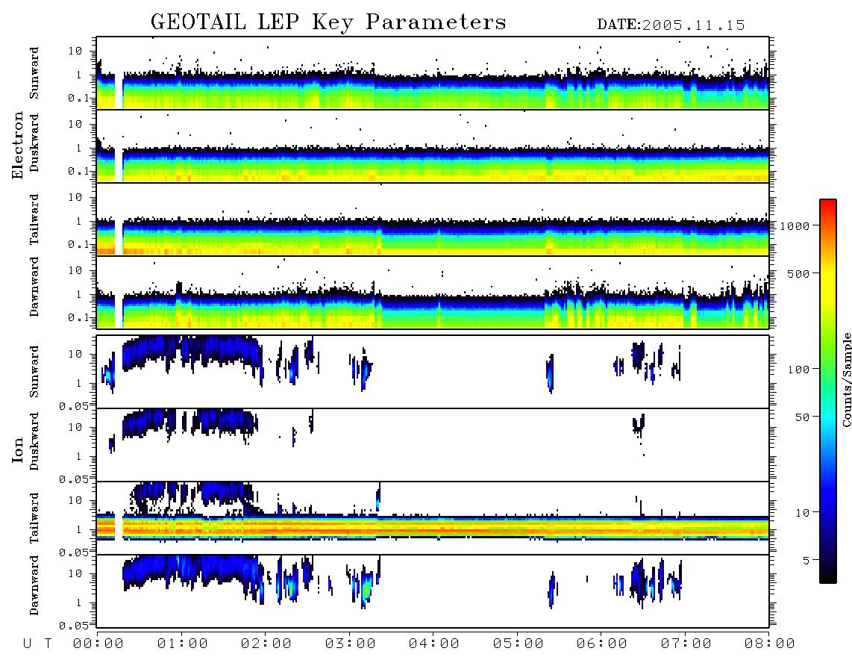Click the 50 color bar tick value
This screenshot has width=852, height=657.
click(x=803, y=417)
